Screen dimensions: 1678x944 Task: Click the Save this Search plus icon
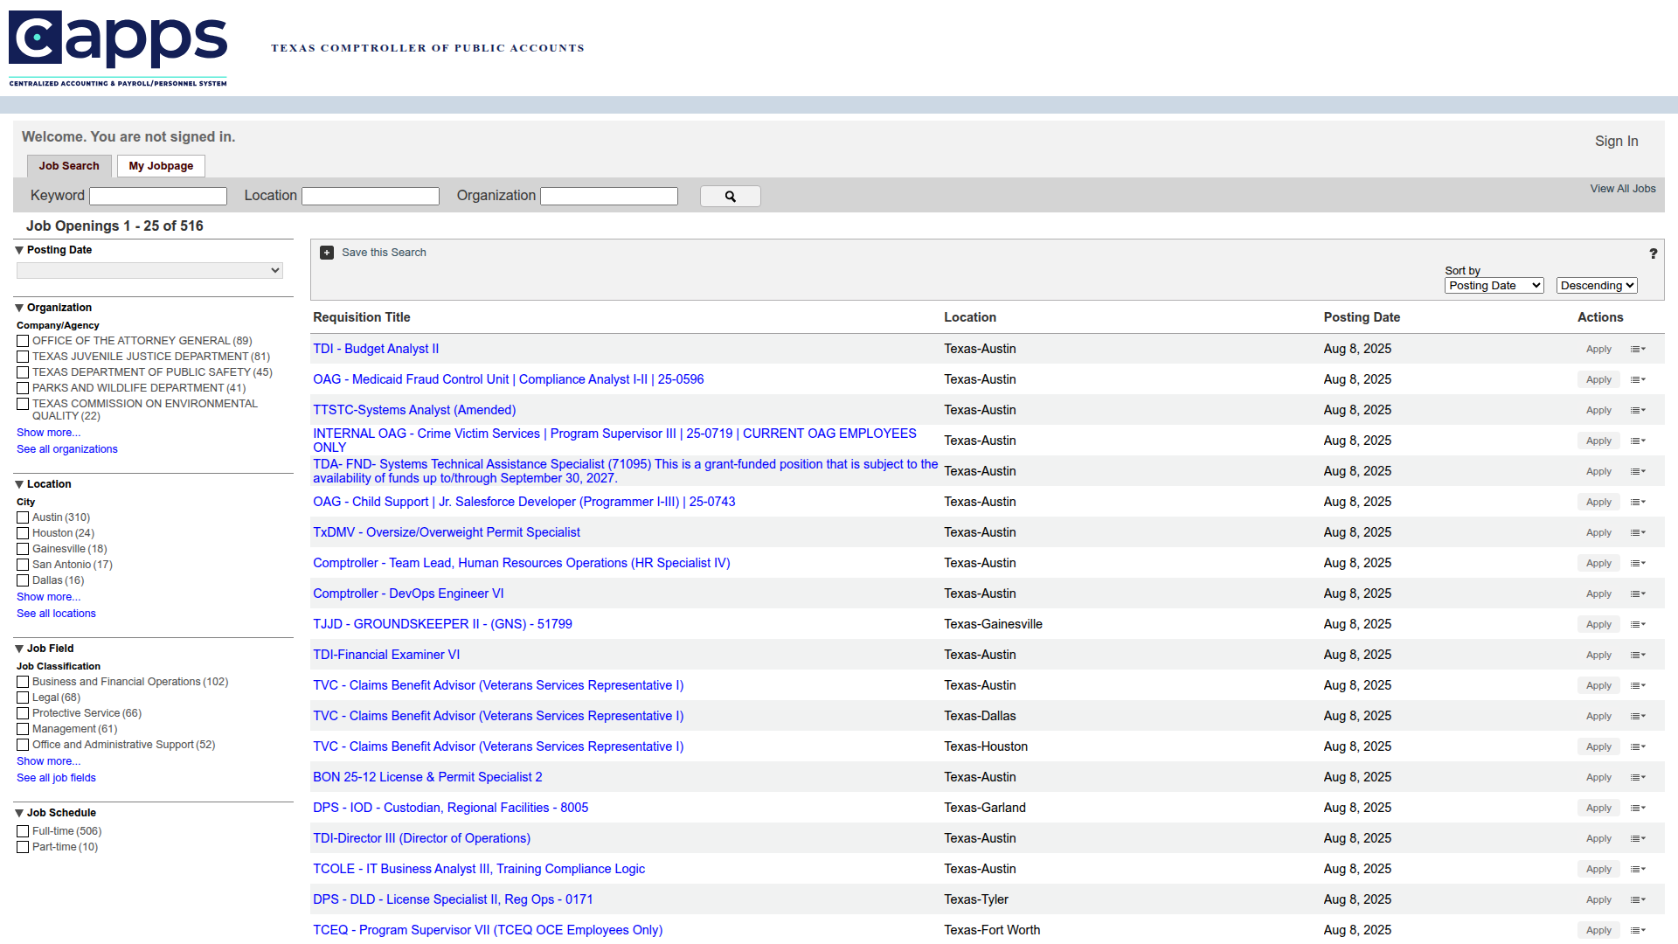click(x=327, y=253)
